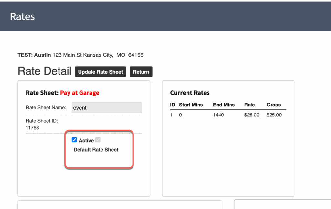Viewport: 331px width, 209px height.
Task: Click the Default Rate Sheet label
Action: click(x=96, y=150)
